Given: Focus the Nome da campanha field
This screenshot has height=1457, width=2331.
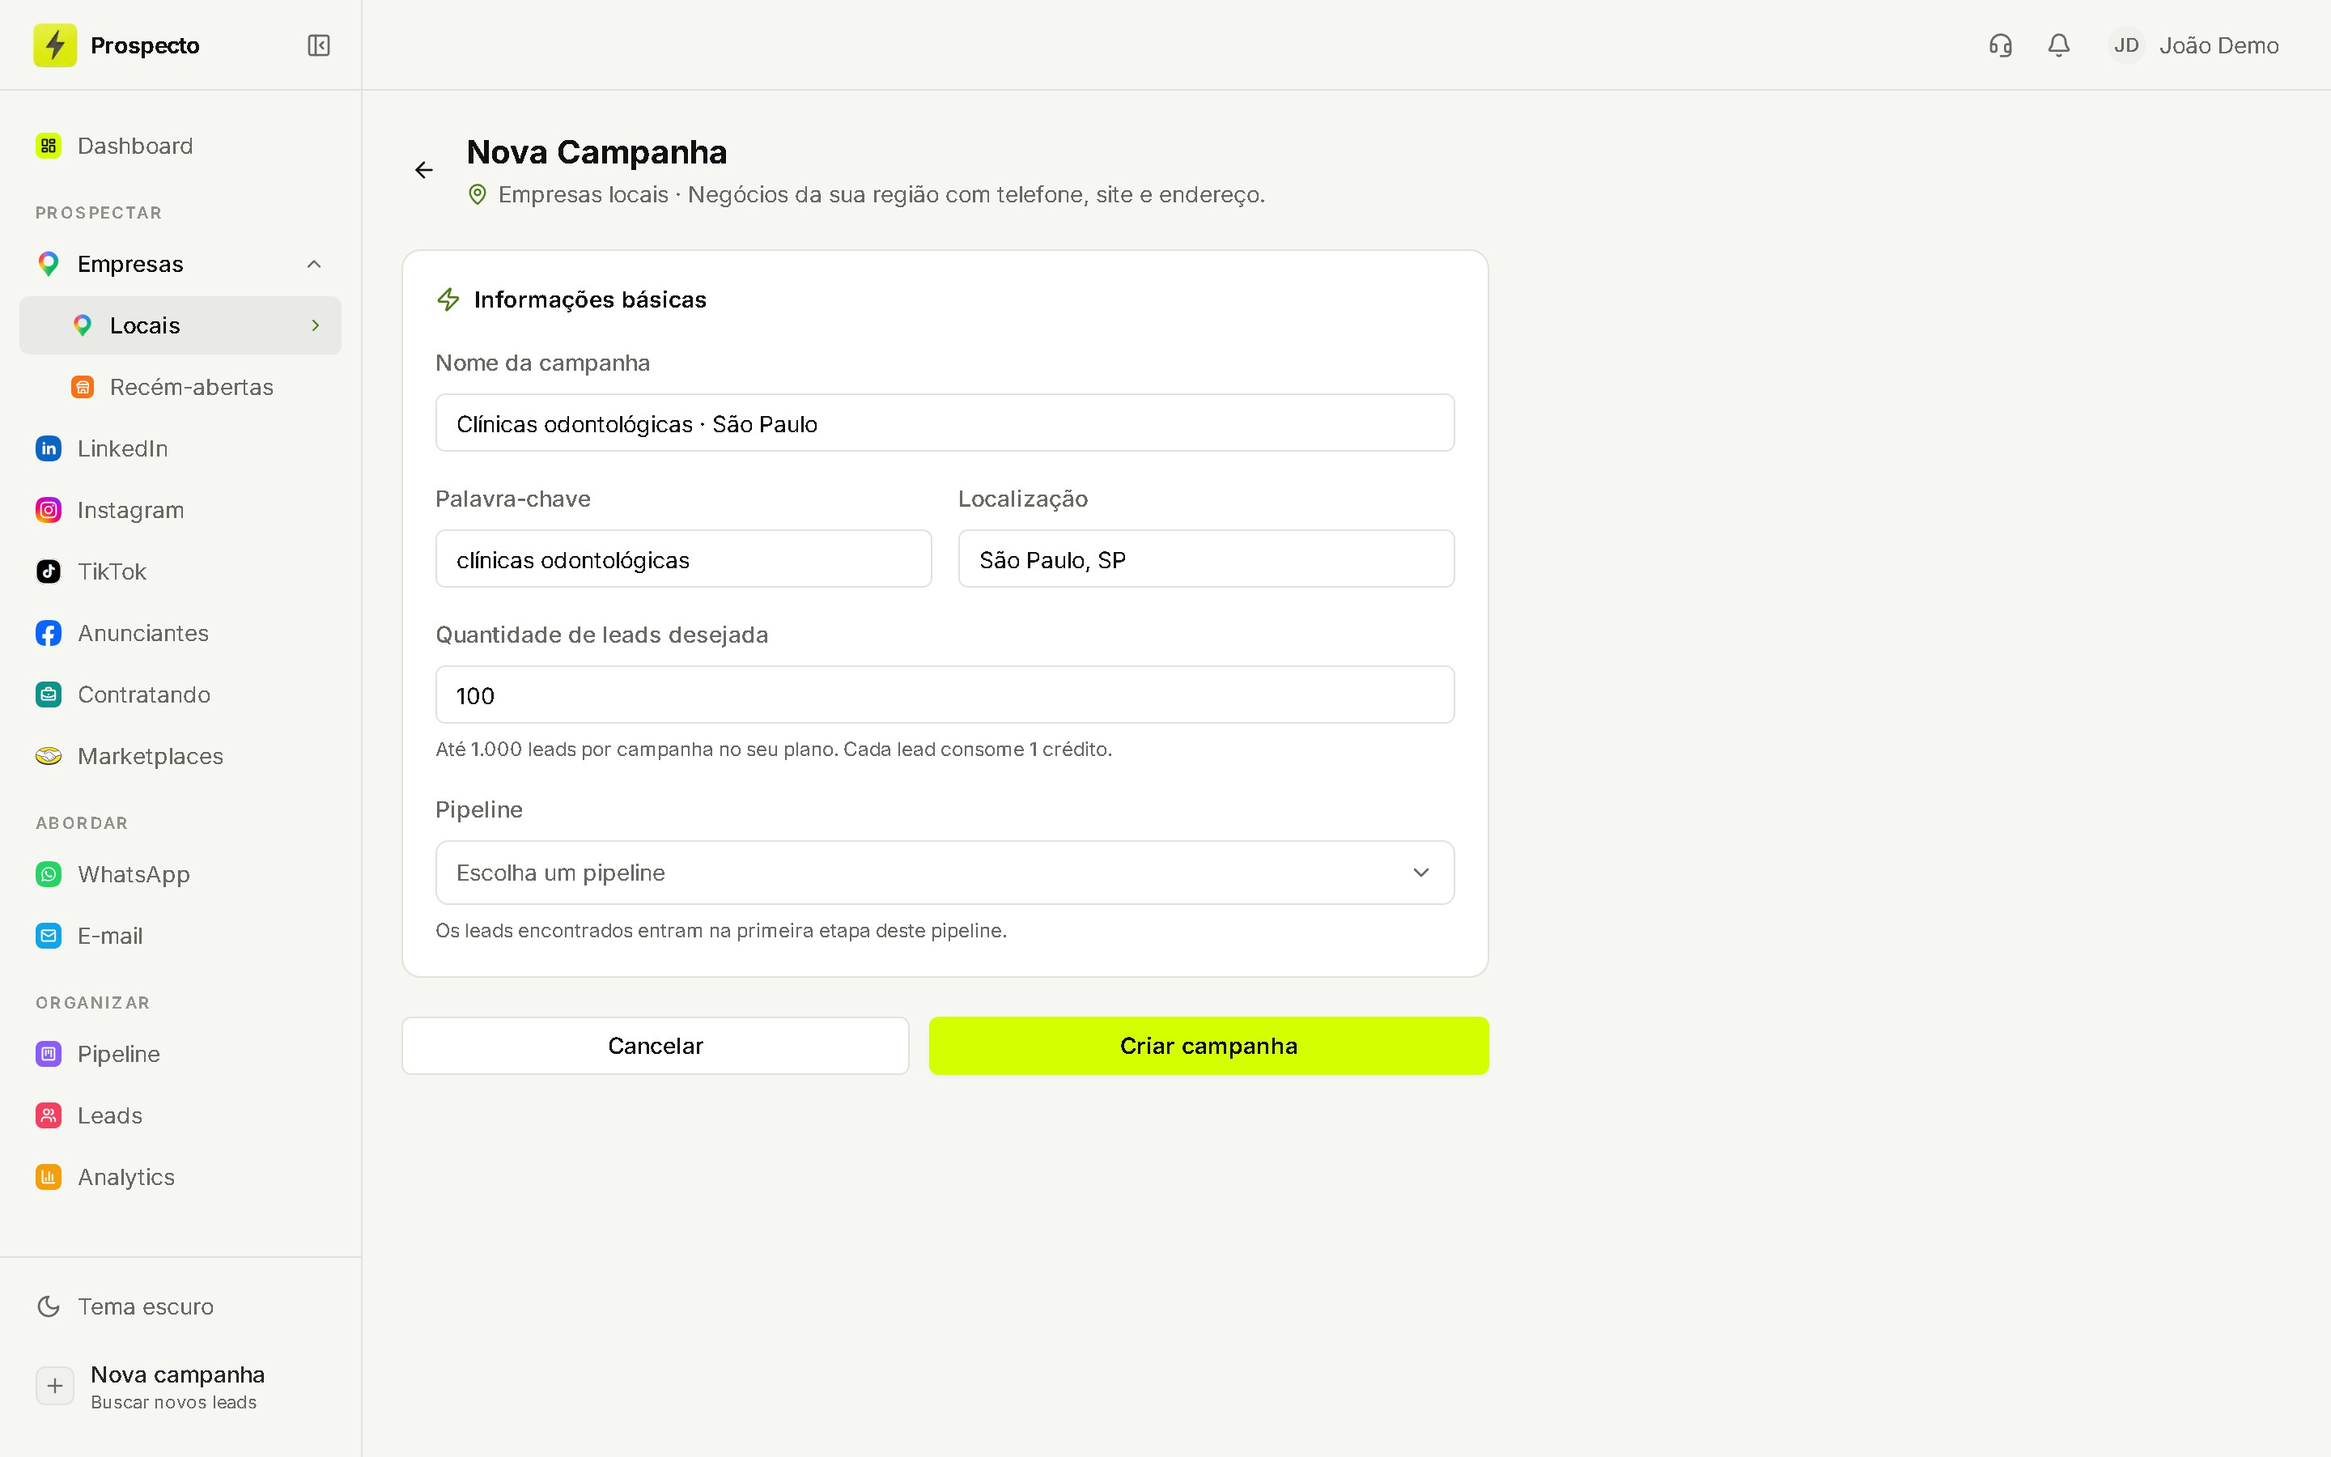Looking at the screenshot, I should pyautogui.click(x=945, y=423).
